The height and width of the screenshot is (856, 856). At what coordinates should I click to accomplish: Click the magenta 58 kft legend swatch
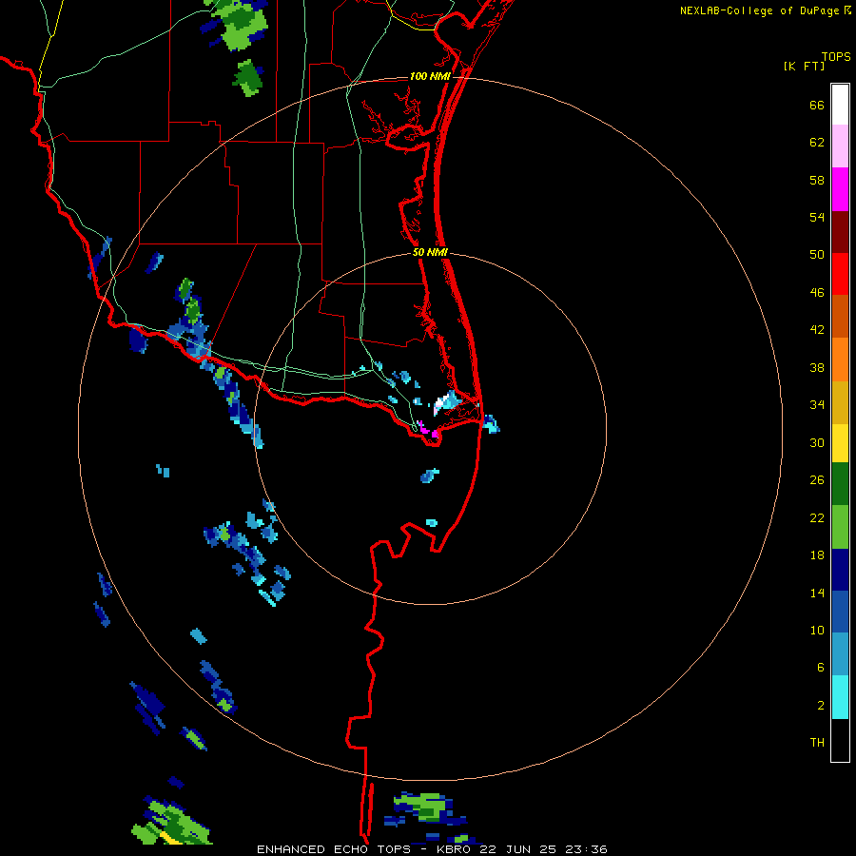click(840, 189)
